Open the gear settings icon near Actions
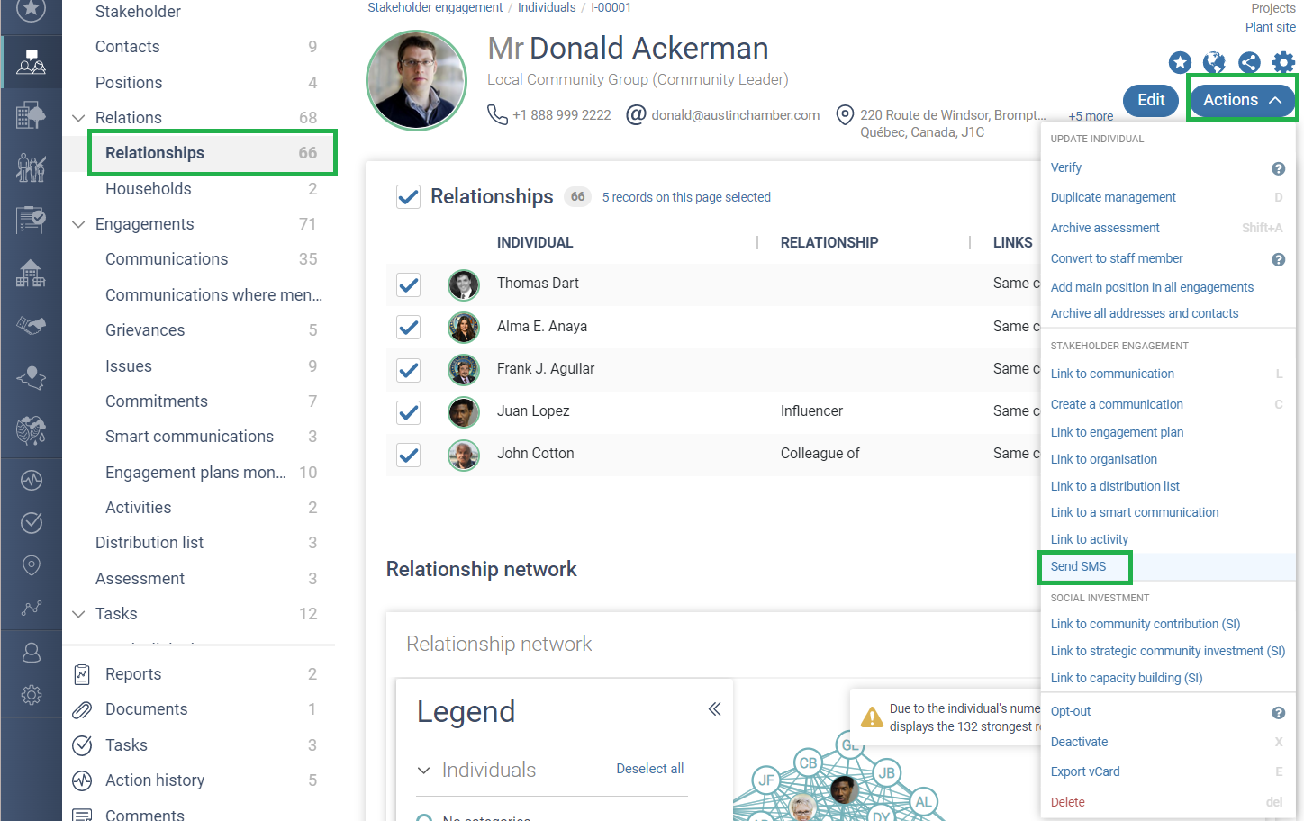Viewport: 1304px width, 821px height. tap(1283, 62)
